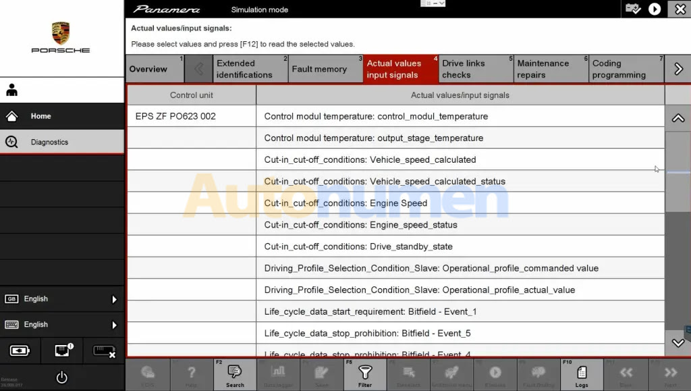The image size is (691, 391).
Task: Click the scroll down arrow button
Action: [x=678, y=343]
